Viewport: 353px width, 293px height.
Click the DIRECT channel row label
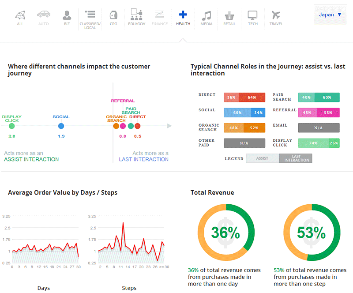pos(207,95)
